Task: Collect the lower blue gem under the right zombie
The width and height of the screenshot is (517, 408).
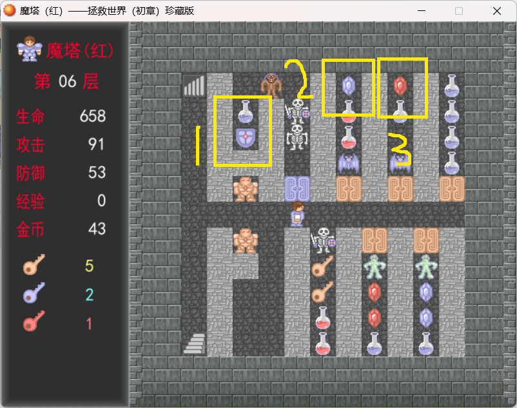Action: pos(425,318)
